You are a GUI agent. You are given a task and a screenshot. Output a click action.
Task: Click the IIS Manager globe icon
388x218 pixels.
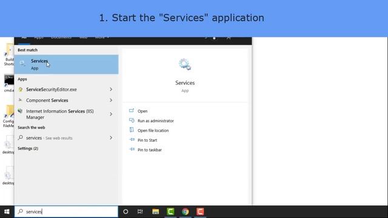click(x=20, y=111)
